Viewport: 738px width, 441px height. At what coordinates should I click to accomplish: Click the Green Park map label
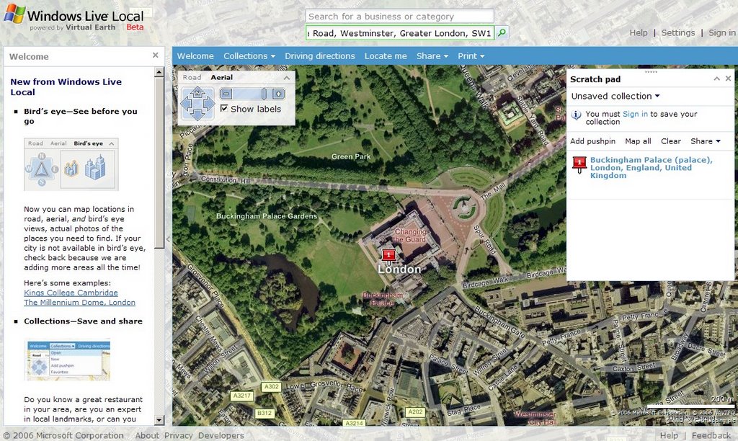click(x=351, y=156)
